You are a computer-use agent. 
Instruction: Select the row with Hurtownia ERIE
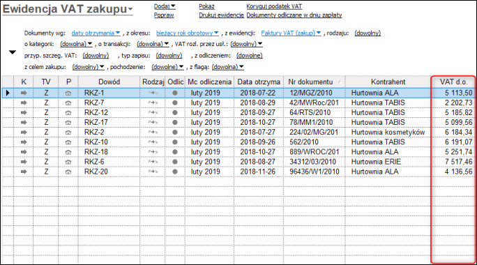[x=238, y=162]
